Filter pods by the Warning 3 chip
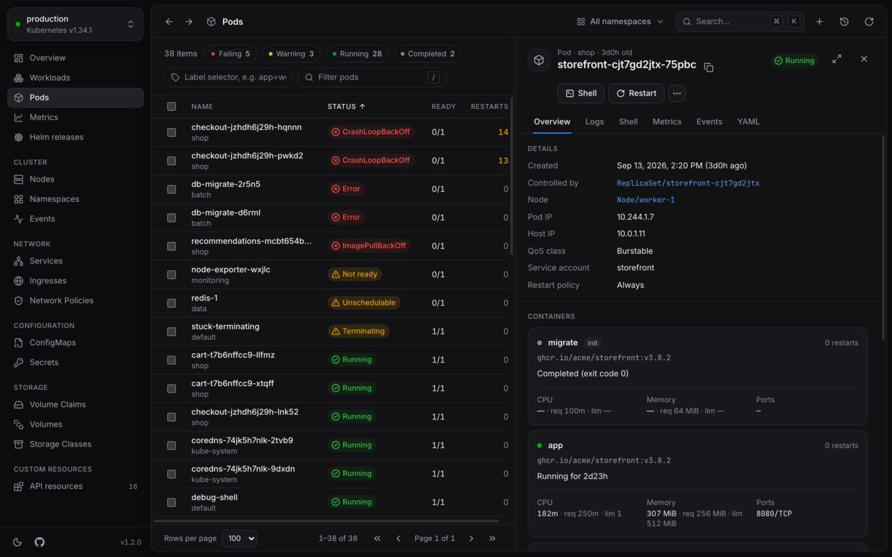 [x=291, y=54]
